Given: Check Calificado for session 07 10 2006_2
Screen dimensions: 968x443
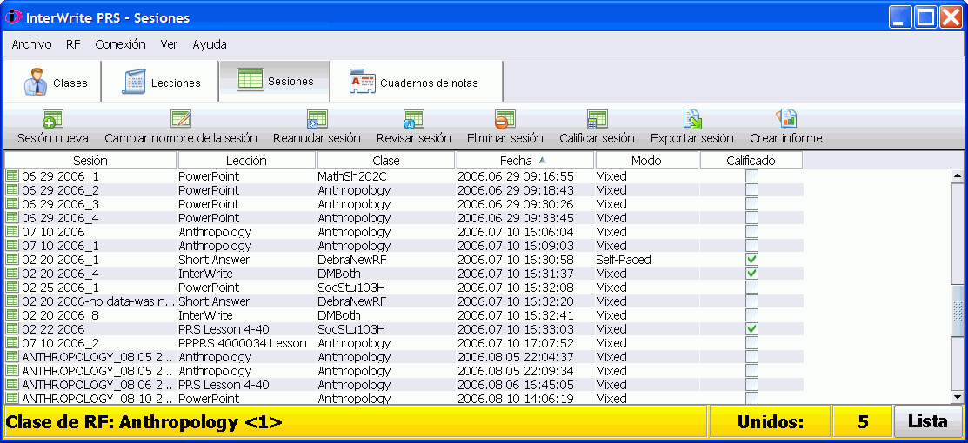Looking at the screenshot, I should pyautogui.click(x=751, y=343).
